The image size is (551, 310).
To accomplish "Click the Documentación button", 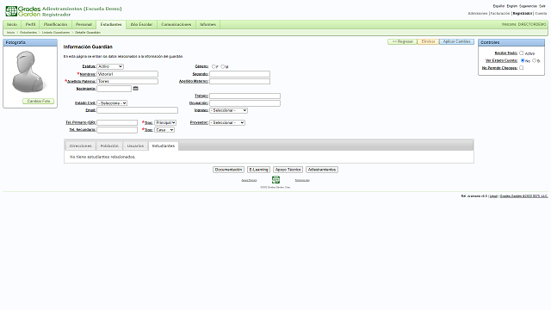I will pyautogui.click(x=228, y=170).
